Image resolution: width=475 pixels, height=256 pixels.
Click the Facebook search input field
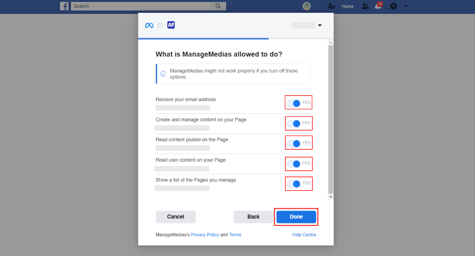(x=141, y=6)
